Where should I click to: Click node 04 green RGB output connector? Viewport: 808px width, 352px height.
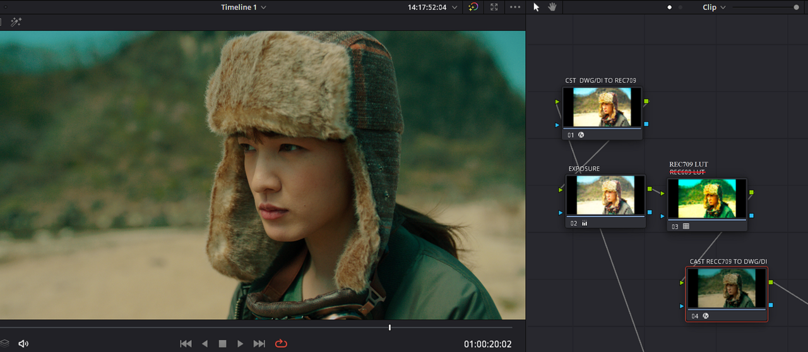pos(771,282)
